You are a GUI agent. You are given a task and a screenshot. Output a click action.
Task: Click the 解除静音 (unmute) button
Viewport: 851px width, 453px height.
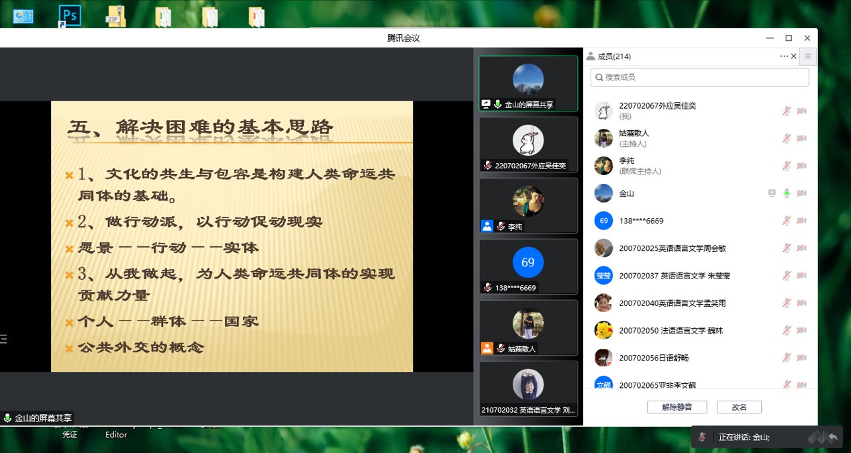677,407
